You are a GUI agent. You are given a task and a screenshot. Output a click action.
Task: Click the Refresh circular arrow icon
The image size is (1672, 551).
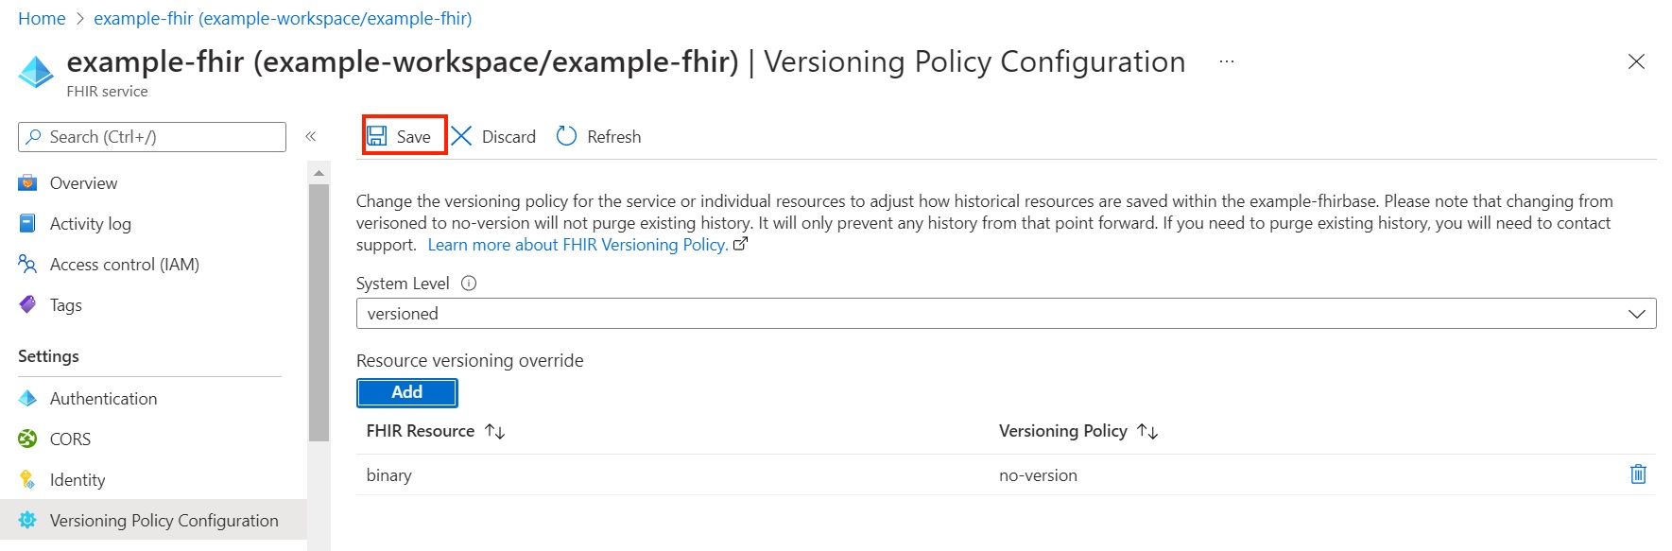(x=566, y=136)
